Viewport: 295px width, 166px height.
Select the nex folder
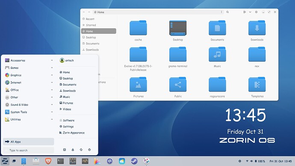coord(257,54)
